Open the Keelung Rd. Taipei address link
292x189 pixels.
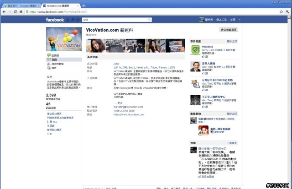coord(144,67)
